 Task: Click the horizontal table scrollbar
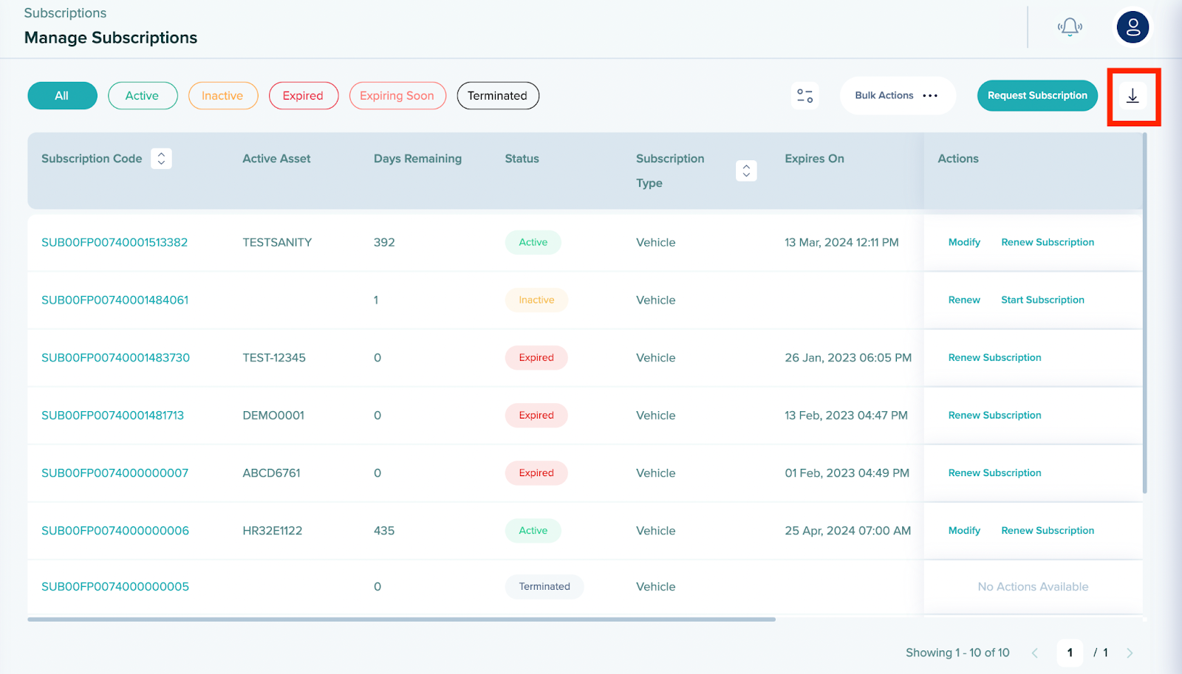[x=401, y=619]
